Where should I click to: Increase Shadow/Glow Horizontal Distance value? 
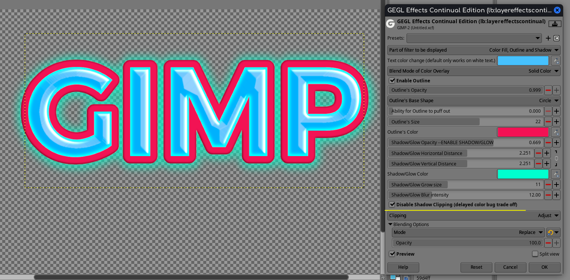click(x=547, y=153)
